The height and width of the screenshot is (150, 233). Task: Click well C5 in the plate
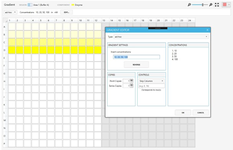click(43, 42)
